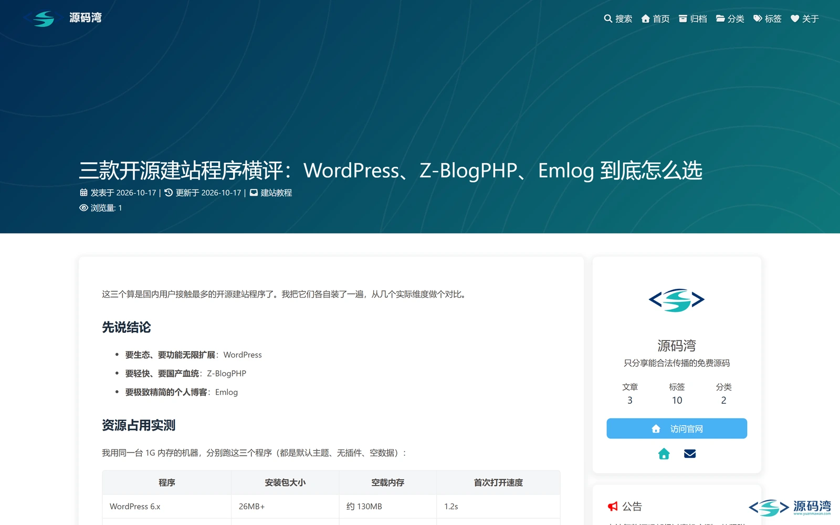Click the article title about WordPress、Z-BlogPHP、Emlog
Screen dimensions: 840x525
(391, 171)
